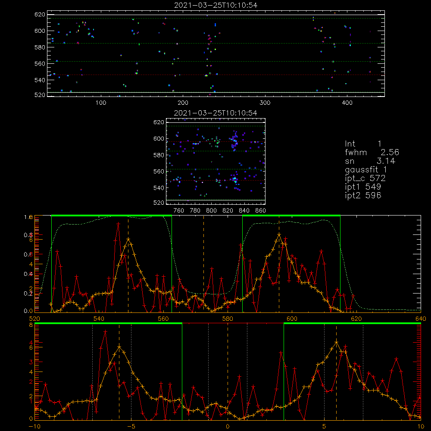Click the 'Int 1' label
Image resolution: width=431 pixels, height=431 pixels.
coord(363,144)
